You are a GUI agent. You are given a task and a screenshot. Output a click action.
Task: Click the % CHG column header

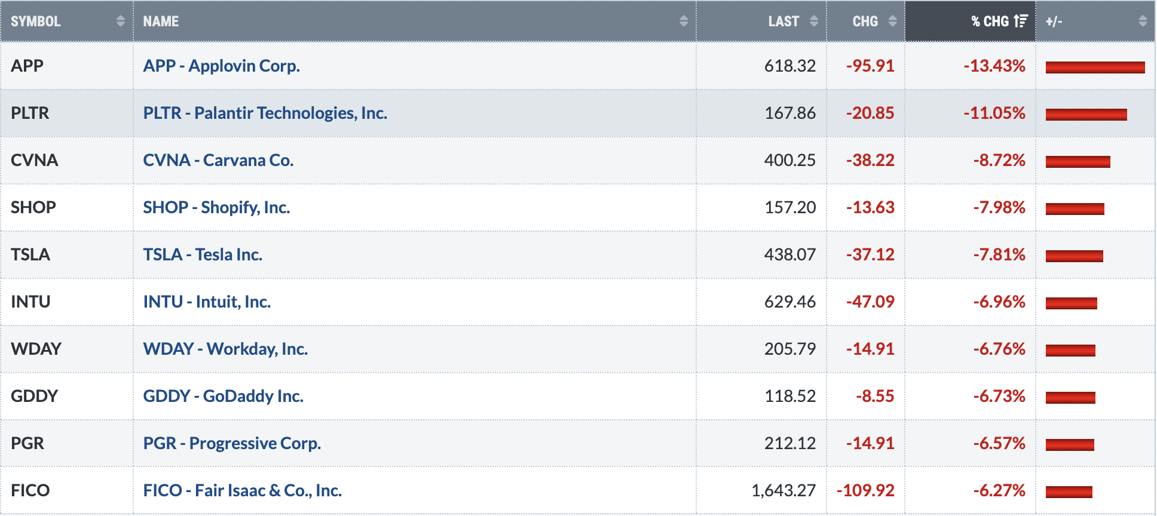click(970, 21)
